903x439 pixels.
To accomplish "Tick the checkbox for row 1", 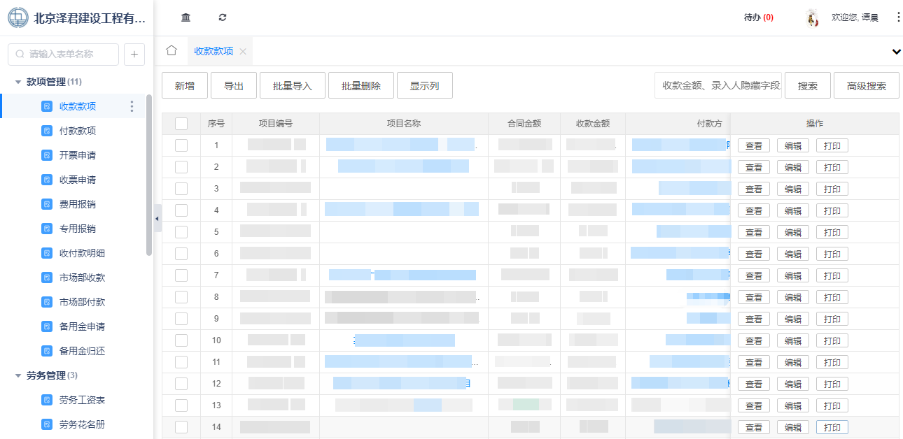I will click(181, 145).
